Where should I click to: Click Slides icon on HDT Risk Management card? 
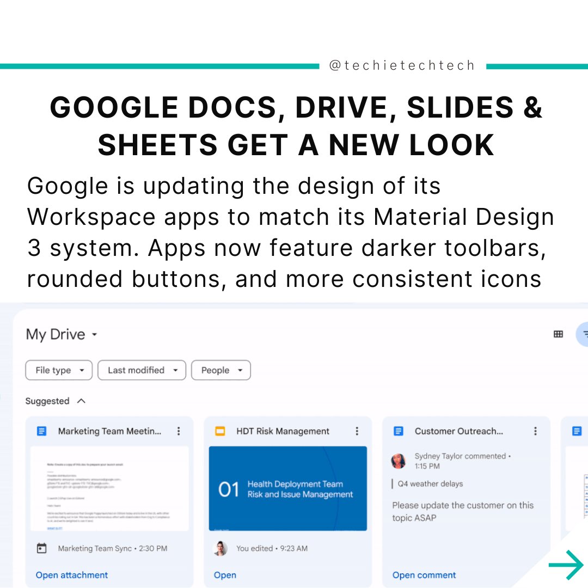tap(220, 431)
